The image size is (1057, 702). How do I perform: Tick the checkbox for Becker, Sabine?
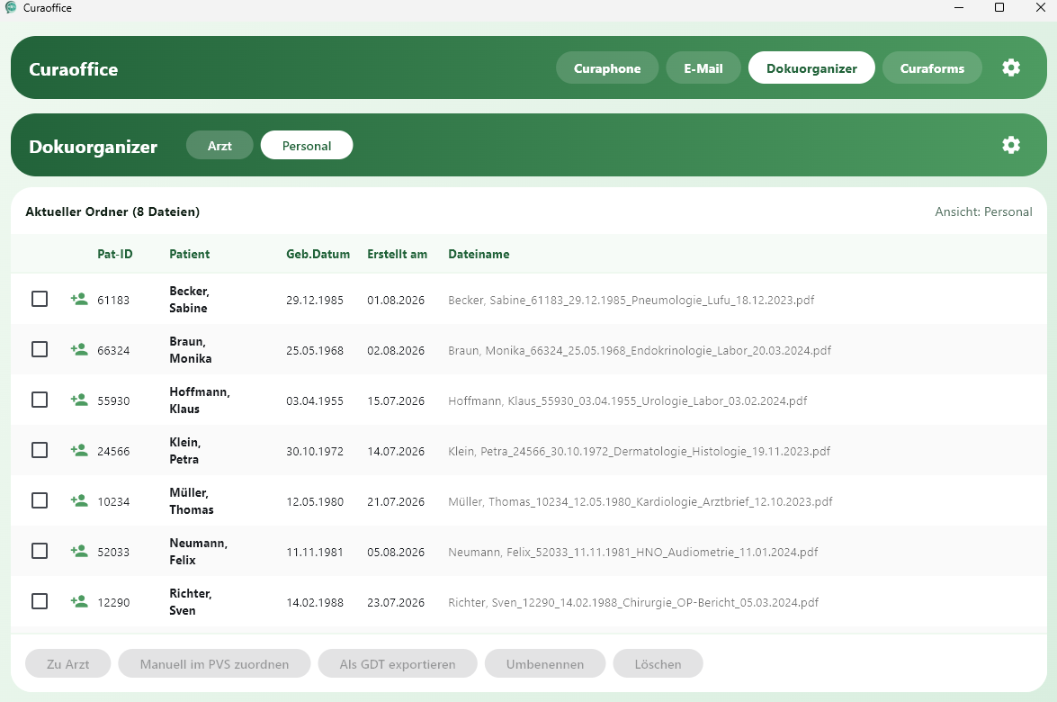(40, 299)
